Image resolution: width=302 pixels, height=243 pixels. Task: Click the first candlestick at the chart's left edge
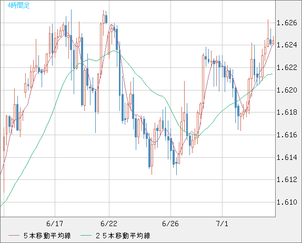click(x=4, y=160)
